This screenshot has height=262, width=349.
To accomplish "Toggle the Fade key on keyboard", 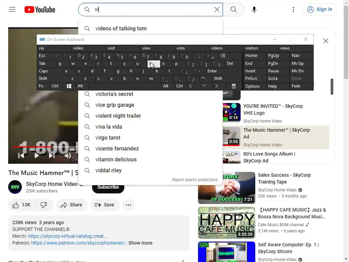I will (301, 86).
